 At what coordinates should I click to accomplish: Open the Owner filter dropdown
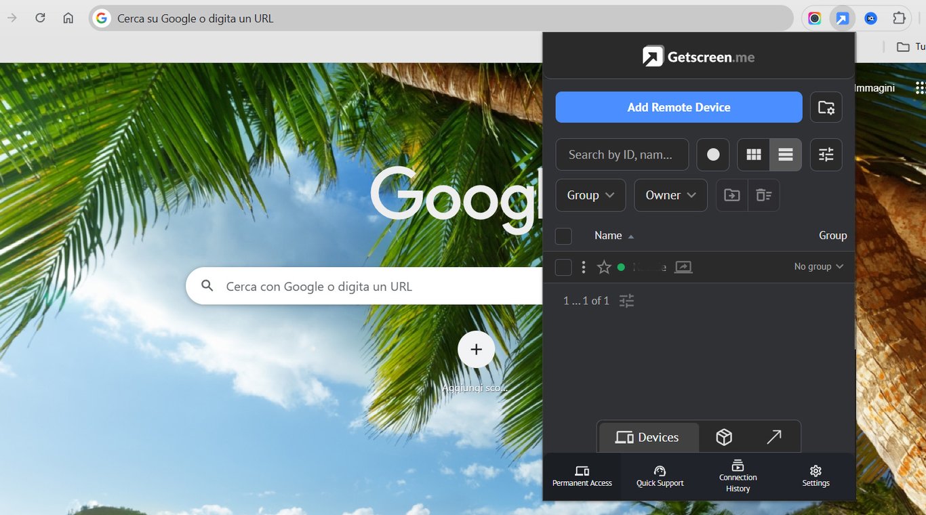pyautogui.click(x=670, y=195)
